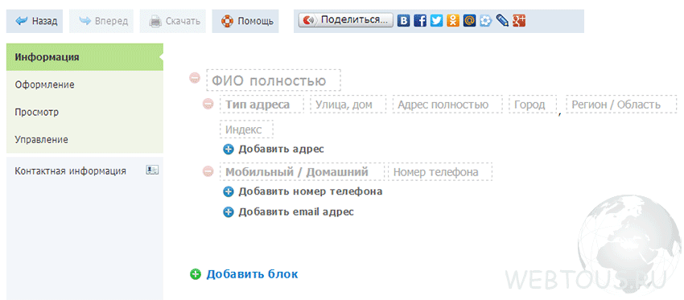Open Помощь help
Viewport: 684px width, 300px height.
point(245,21)
